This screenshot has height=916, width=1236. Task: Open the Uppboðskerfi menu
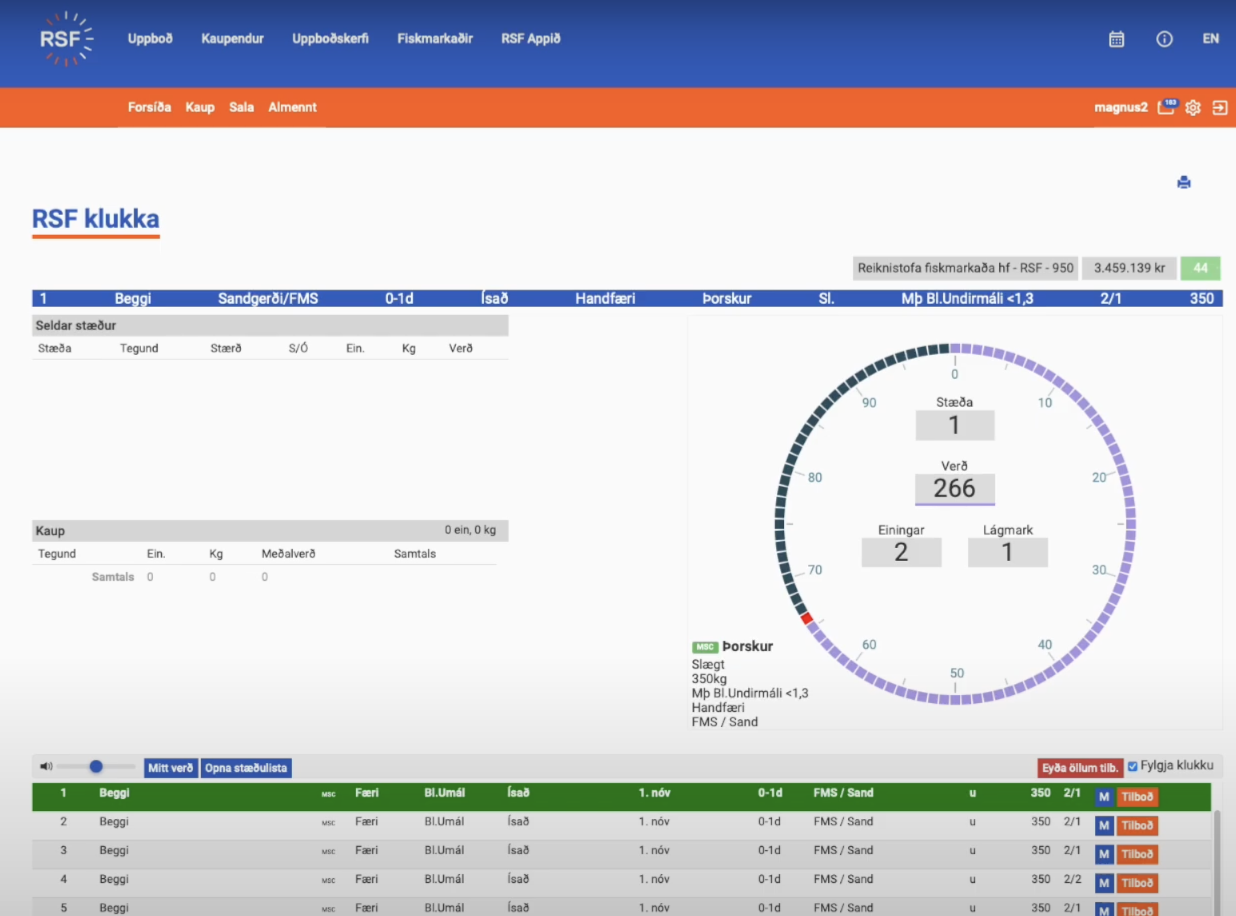point(330,39)
